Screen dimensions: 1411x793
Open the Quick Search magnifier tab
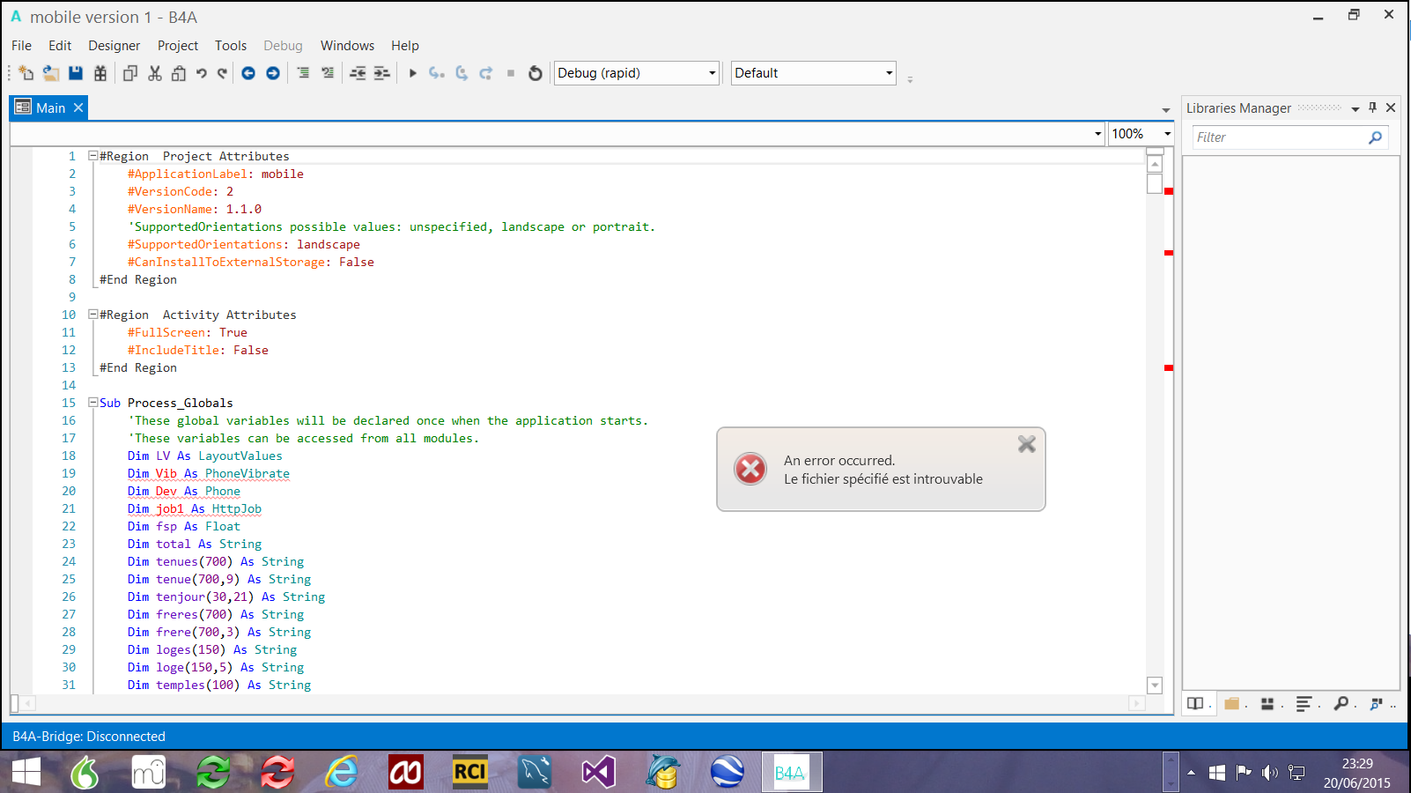1341,703
